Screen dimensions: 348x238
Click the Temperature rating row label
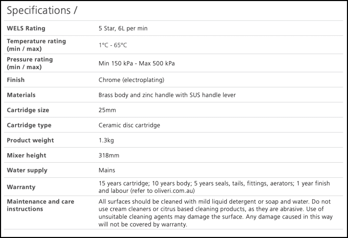click(x=36, y=45)
